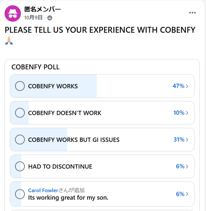Click the 10月9日 post date link

(x=33, y=18)
